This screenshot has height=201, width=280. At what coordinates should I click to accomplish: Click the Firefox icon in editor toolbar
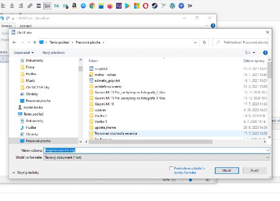point(110,6)
